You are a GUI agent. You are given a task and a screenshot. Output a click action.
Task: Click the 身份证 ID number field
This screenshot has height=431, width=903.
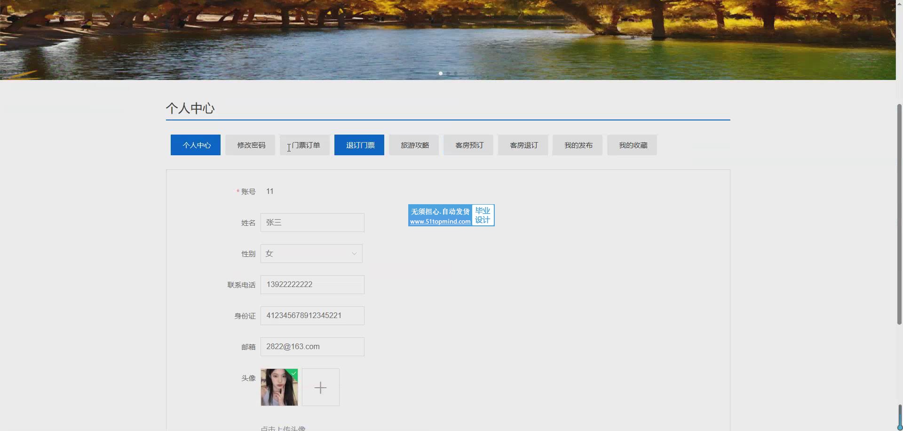[x=312, y=316]
